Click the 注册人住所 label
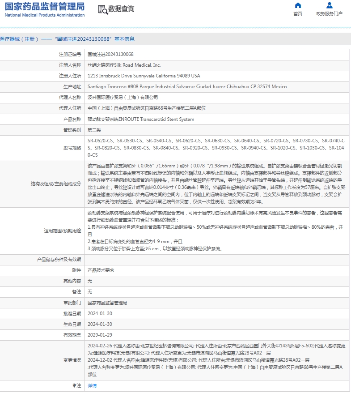Image resolution: width=351 pixels, height=393 pixels. (70, 76)
